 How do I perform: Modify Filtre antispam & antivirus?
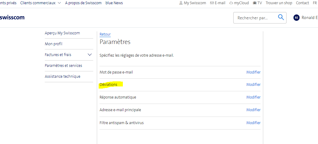pyautogui.click(x=253, y=123)
